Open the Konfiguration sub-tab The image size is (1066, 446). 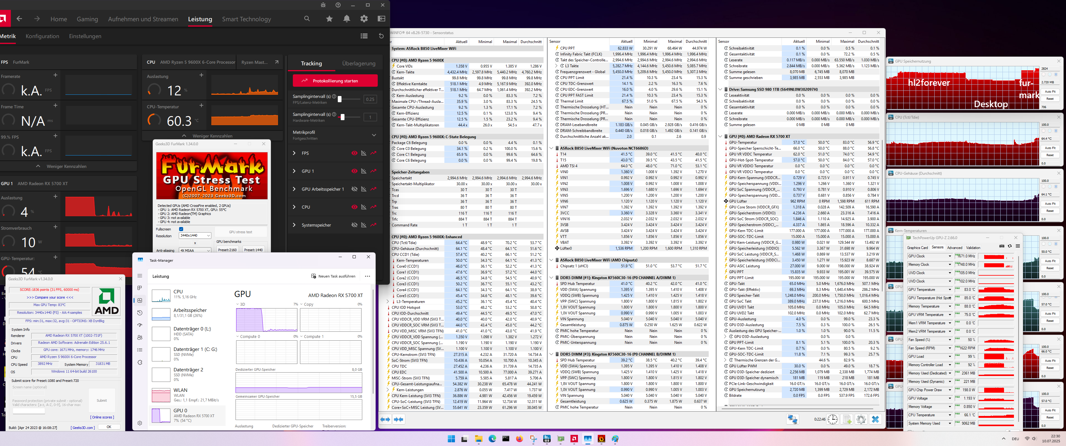pyautogui.click(x=42, y=36)
